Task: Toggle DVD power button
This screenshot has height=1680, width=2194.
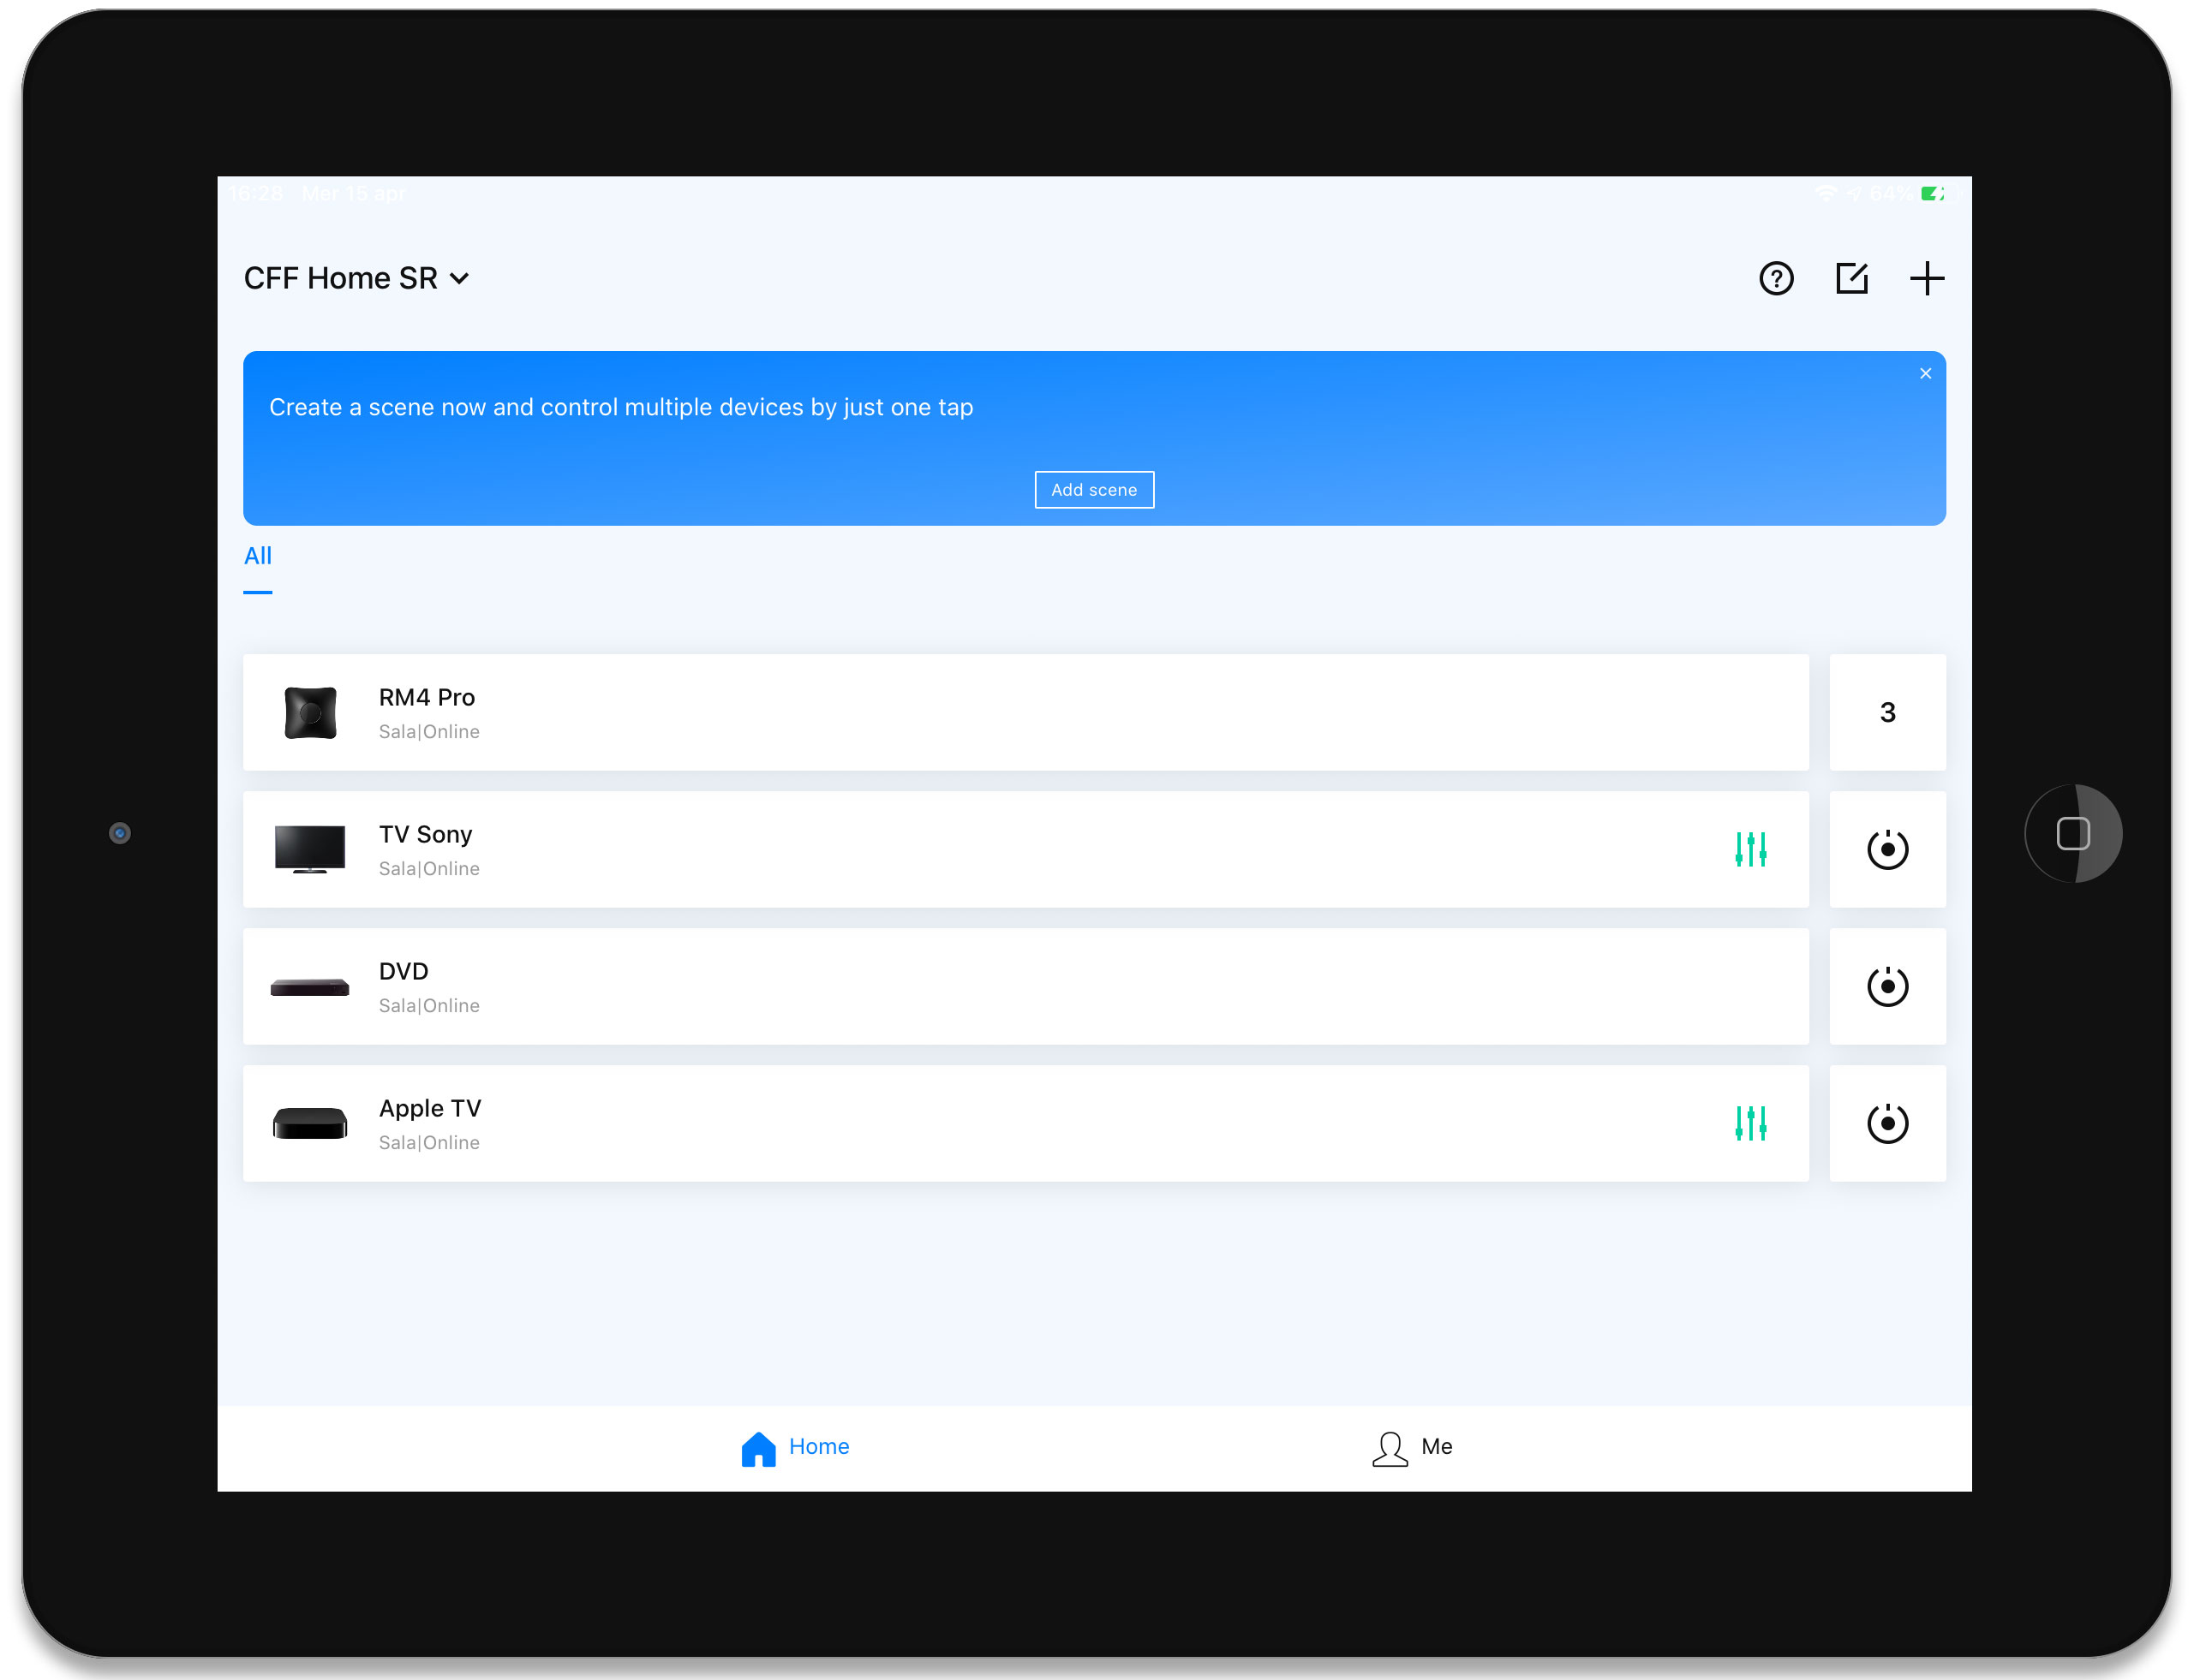Action: pyautogui.click(x=1886, y=986)
